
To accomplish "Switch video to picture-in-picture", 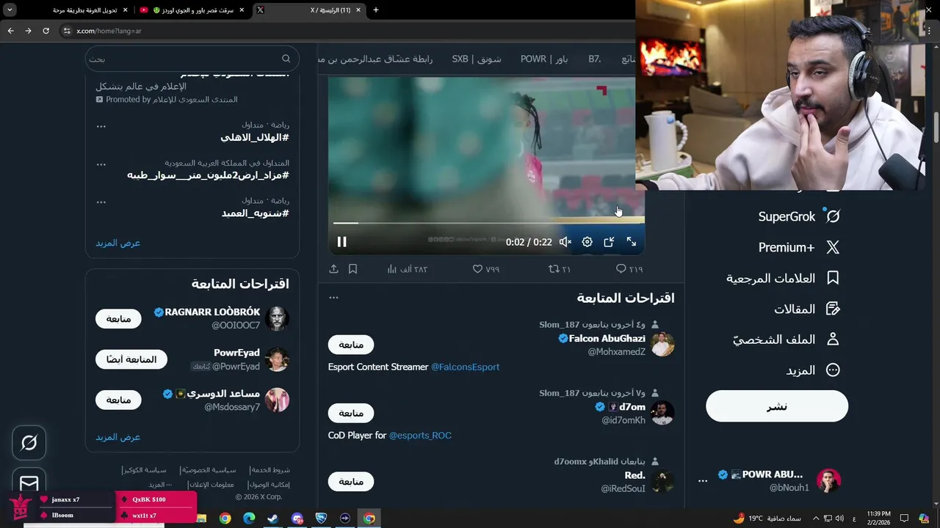I will (609, 242).
